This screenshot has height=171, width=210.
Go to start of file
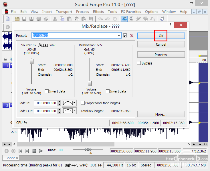(20, 151)
